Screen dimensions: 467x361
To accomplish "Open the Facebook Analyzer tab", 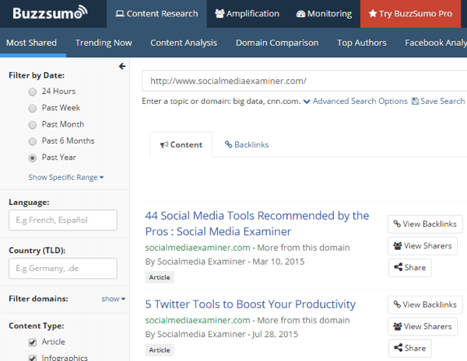I will (436, 43).
